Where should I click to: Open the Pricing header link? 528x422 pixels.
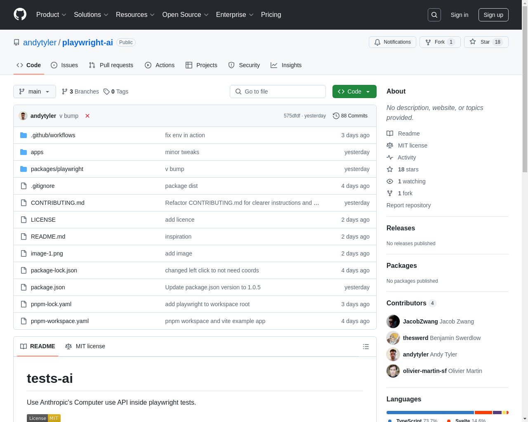271,15
